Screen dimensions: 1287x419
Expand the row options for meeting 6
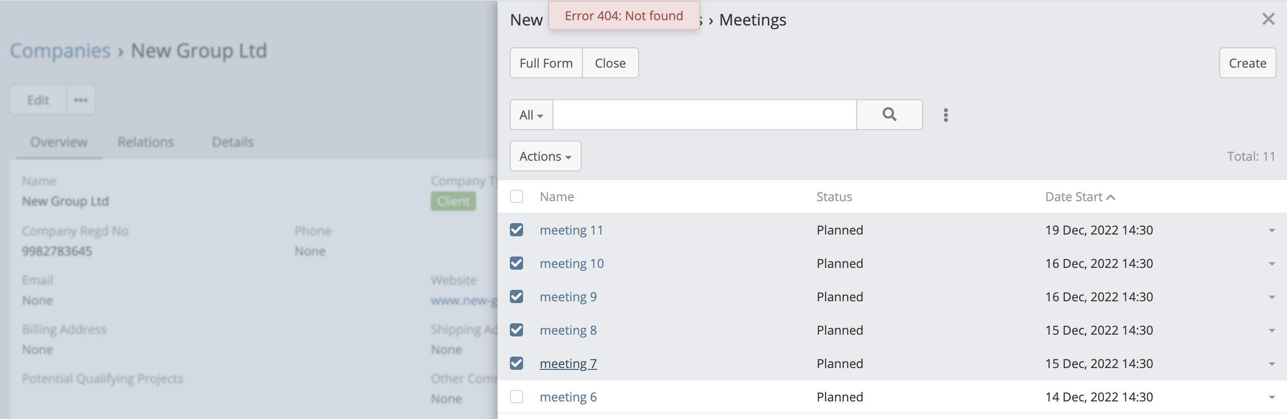[1271, 397]
